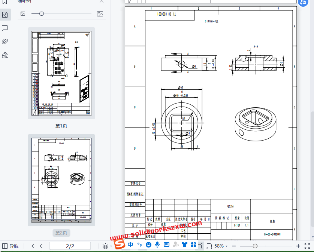Switch to the thumbnails sidebar tab
Screen dimensions: 314x252
coord(5,15)
